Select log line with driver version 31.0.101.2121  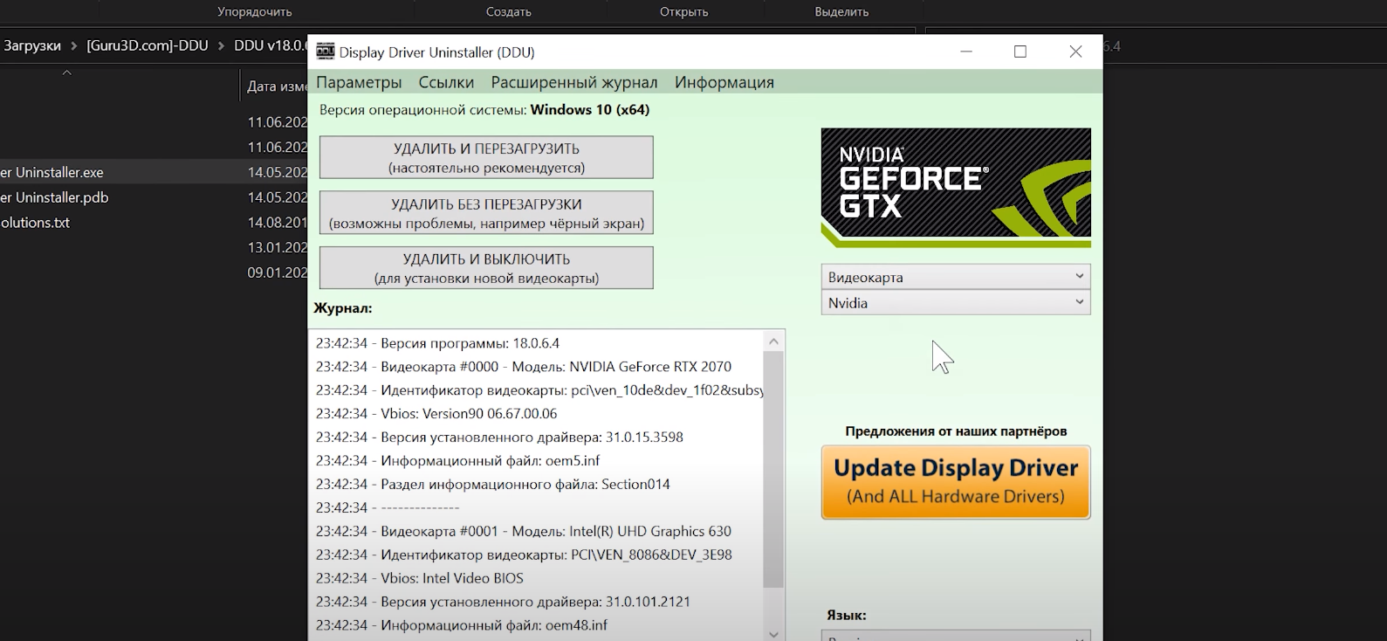click(503, 602)
